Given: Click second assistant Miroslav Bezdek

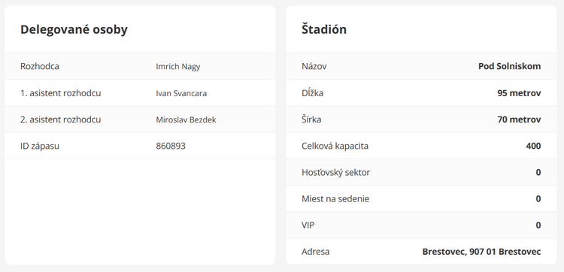Looking at the screenshot, I should (x=186, y=119).
